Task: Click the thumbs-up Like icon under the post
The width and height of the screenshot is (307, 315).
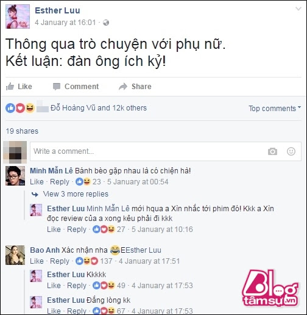Action: pyautogui.click(x=10, y=87)
